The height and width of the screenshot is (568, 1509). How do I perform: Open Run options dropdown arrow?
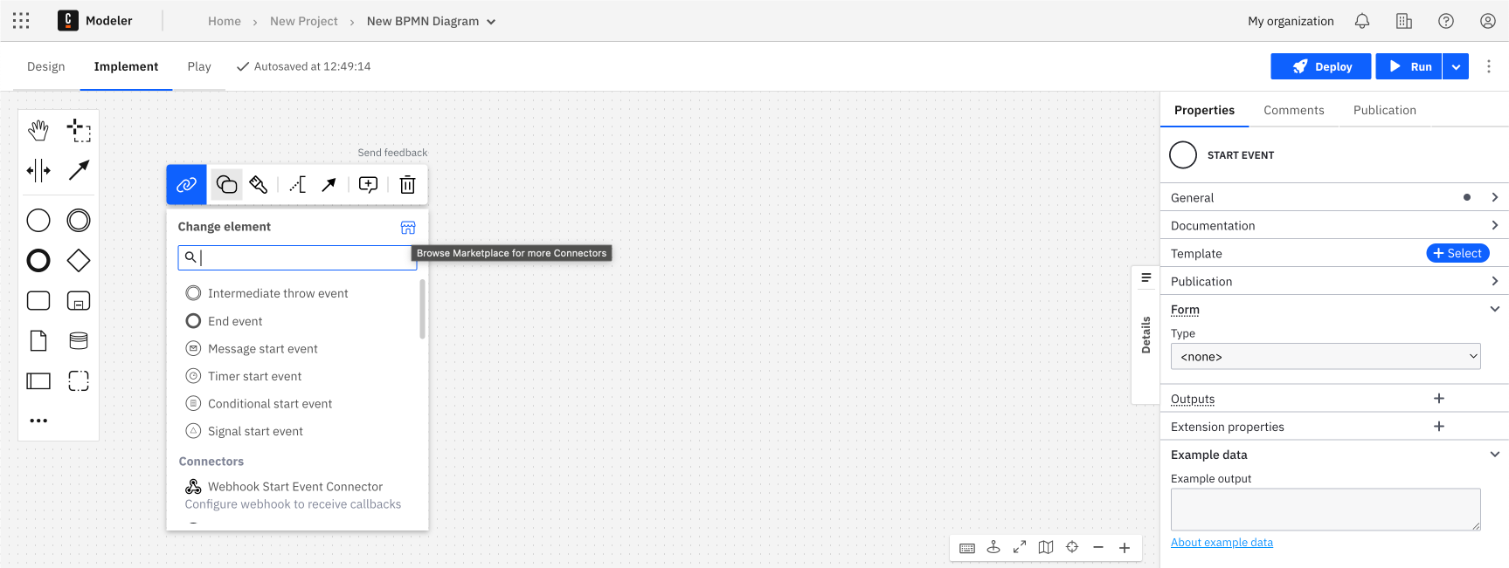(1456, 66)
